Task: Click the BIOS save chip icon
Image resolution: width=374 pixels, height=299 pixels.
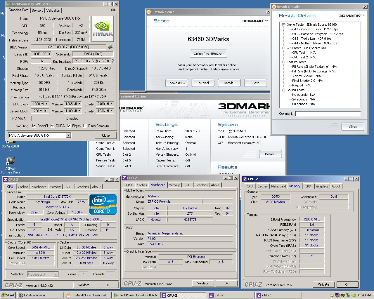Action: pyautogui.click(x=110, y=47)
